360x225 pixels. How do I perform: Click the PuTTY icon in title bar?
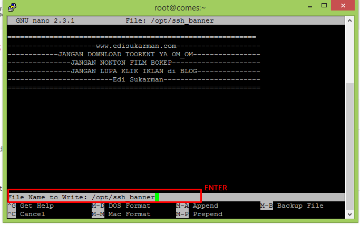pyautogui.click(x=12, y=7)
